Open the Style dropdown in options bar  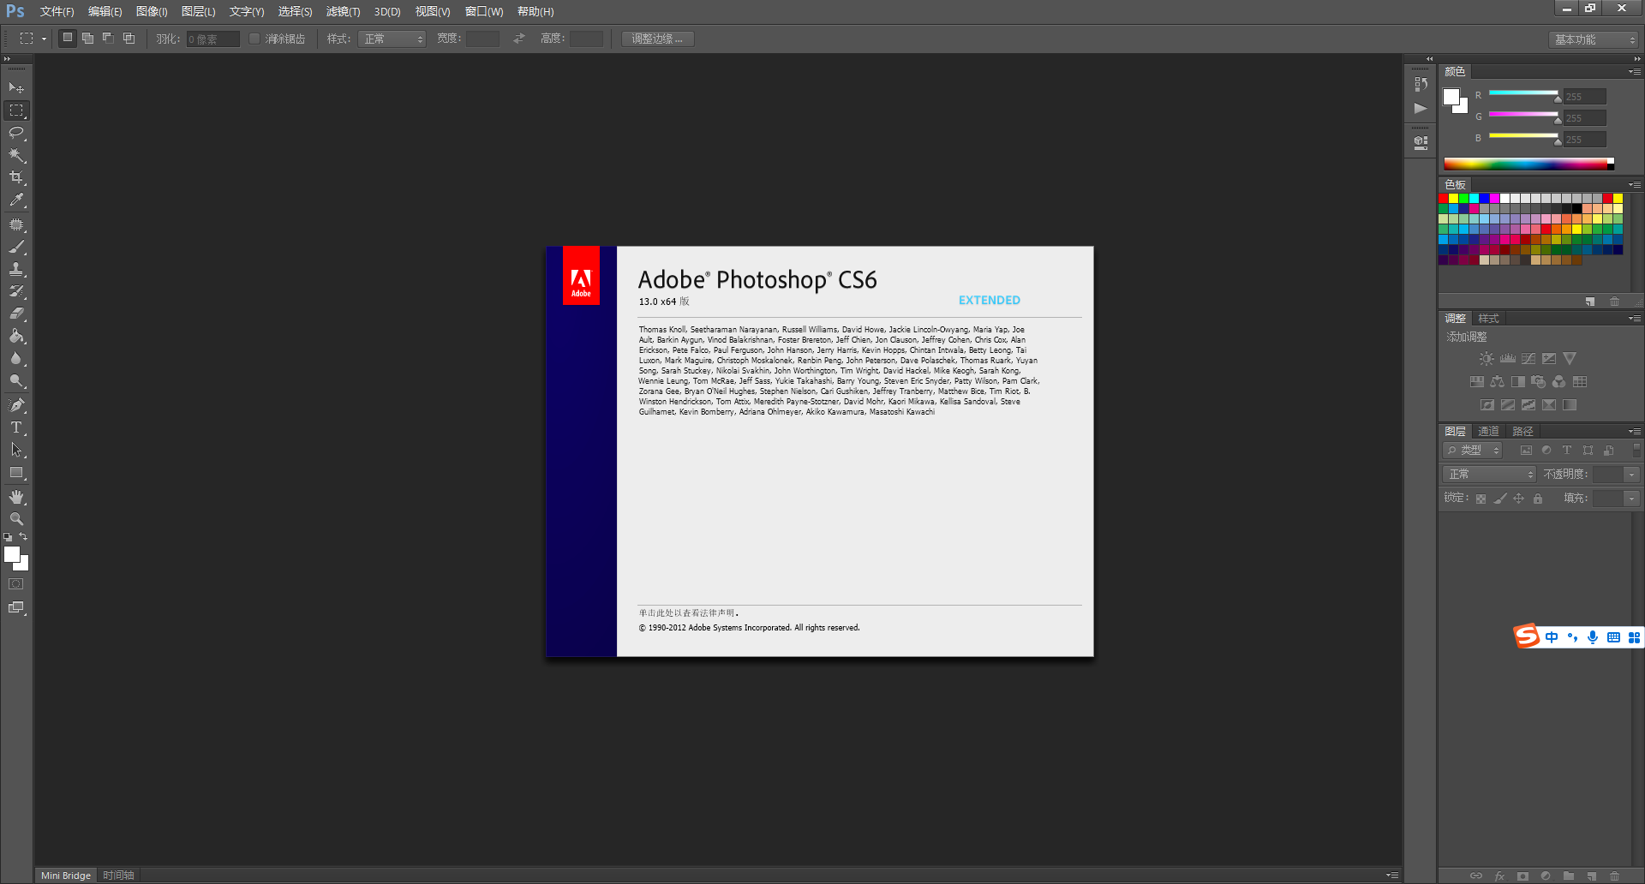[392, 39]
